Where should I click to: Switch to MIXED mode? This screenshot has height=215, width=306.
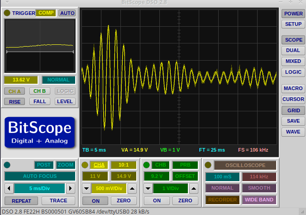tap(293, 61)
